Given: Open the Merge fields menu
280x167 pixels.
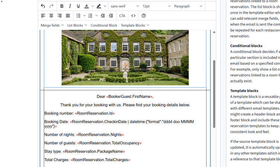Looking at the screenshot, I should coord(52,25).
